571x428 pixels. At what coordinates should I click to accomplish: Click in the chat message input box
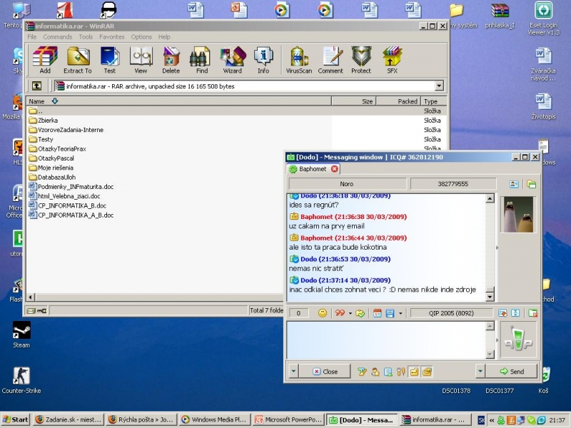[386, 340]
